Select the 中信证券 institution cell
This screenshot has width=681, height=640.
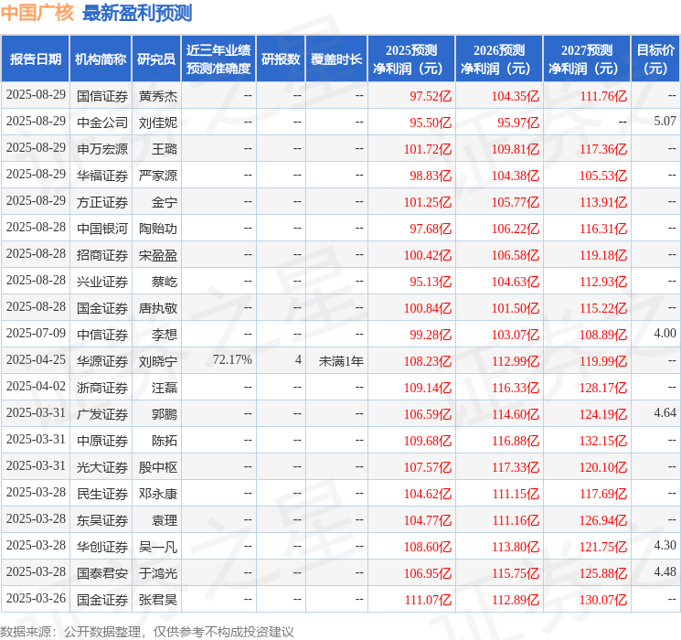pos(102,334)
